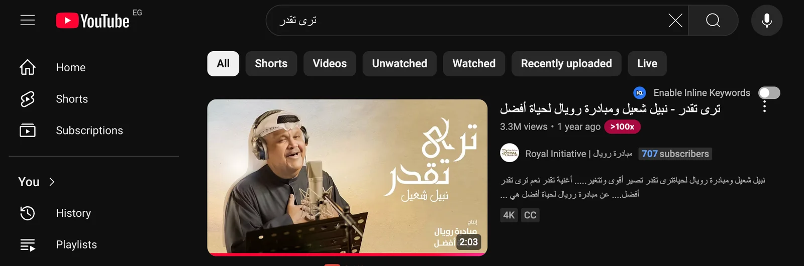This screenshot has height=266, width=804.
Task: Click the magnifying glass search button
Action: pos(713,21)
